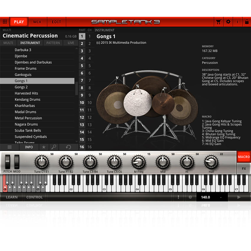The image size is (251, 251).
Task: Click the INFO button in the browser footer
Action: coord(29,147)
